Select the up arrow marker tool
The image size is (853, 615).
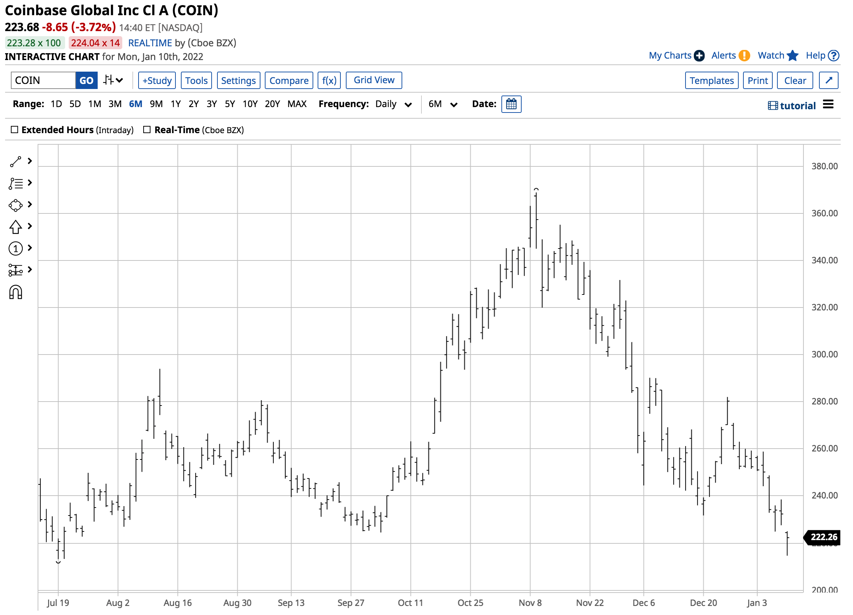[x=16, y=227]
